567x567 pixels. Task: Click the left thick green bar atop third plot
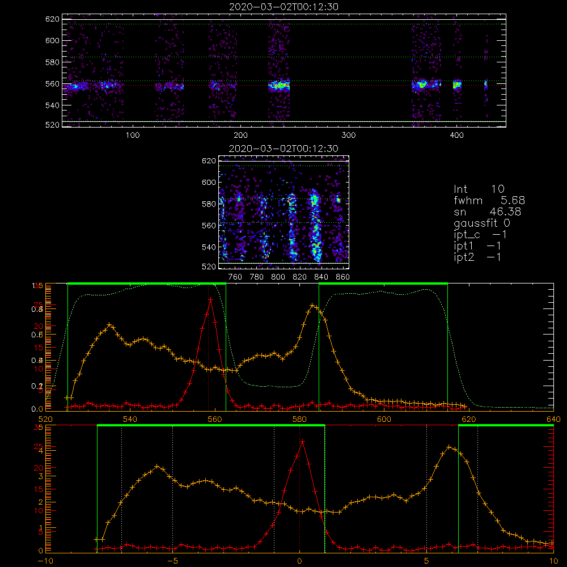click(x=147, y=283)
